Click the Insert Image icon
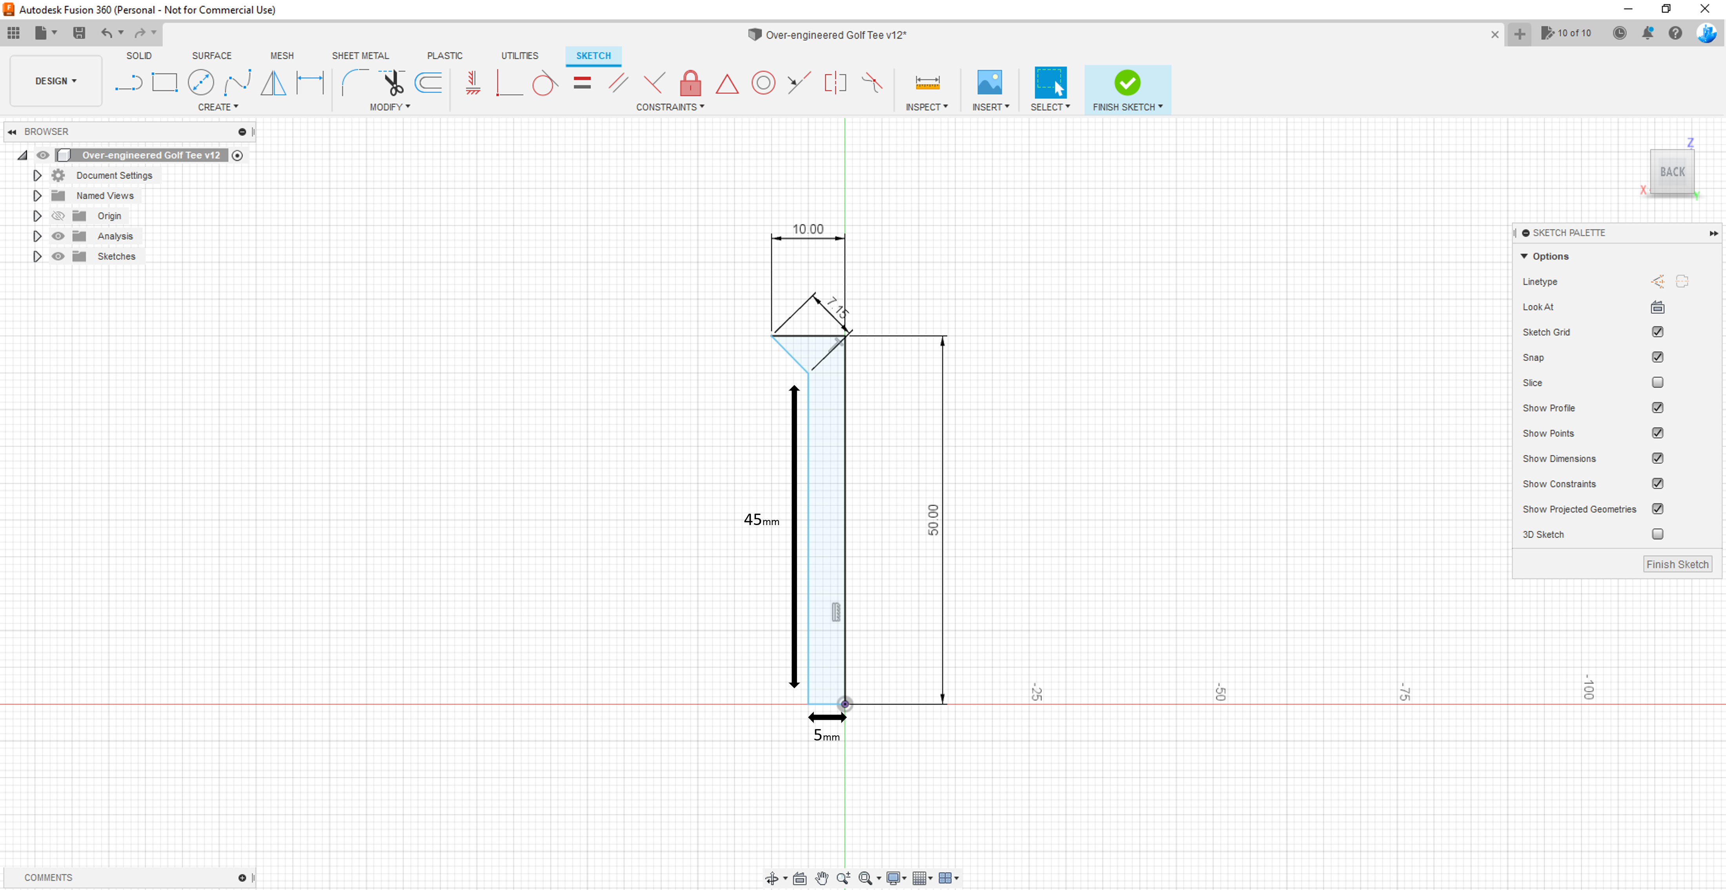The width and height of the screenshot is (1726, 890). [x=989, y=83]
